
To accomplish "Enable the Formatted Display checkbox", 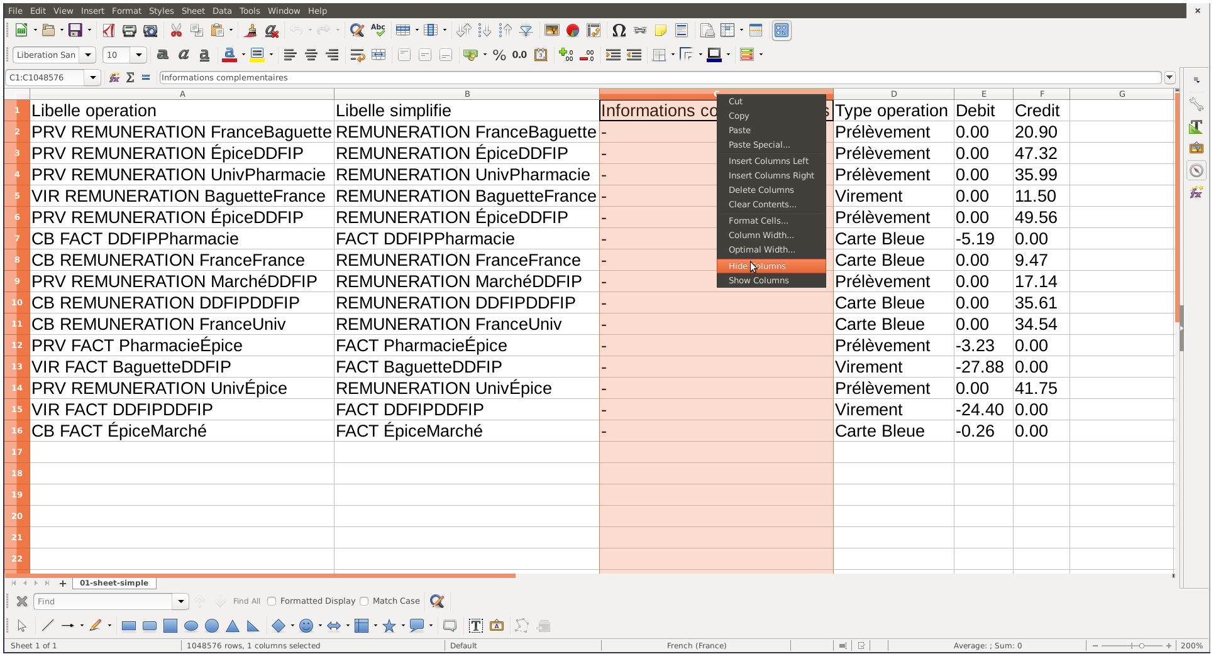I will (x=272, y=601).
